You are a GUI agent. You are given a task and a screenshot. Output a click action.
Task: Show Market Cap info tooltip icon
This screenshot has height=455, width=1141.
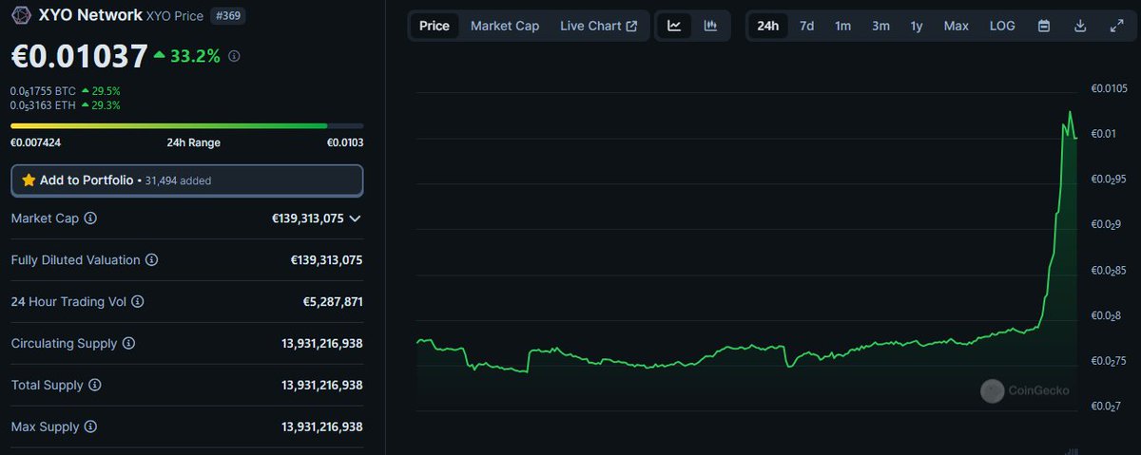(x=90, y=218)
